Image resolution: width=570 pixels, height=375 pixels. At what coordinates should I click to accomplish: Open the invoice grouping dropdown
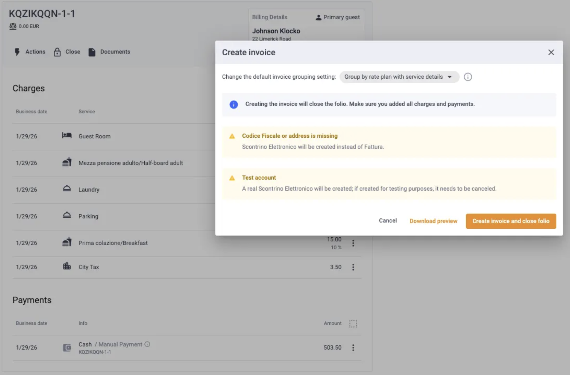click(x=399, y=77)
